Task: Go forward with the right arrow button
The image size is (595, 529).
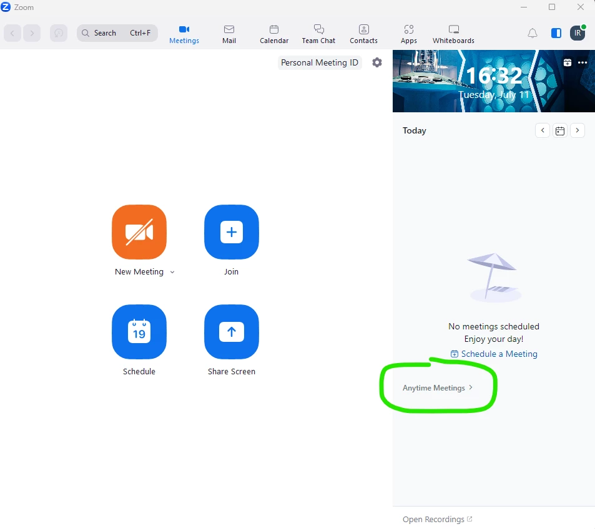Action: [32, 33]
